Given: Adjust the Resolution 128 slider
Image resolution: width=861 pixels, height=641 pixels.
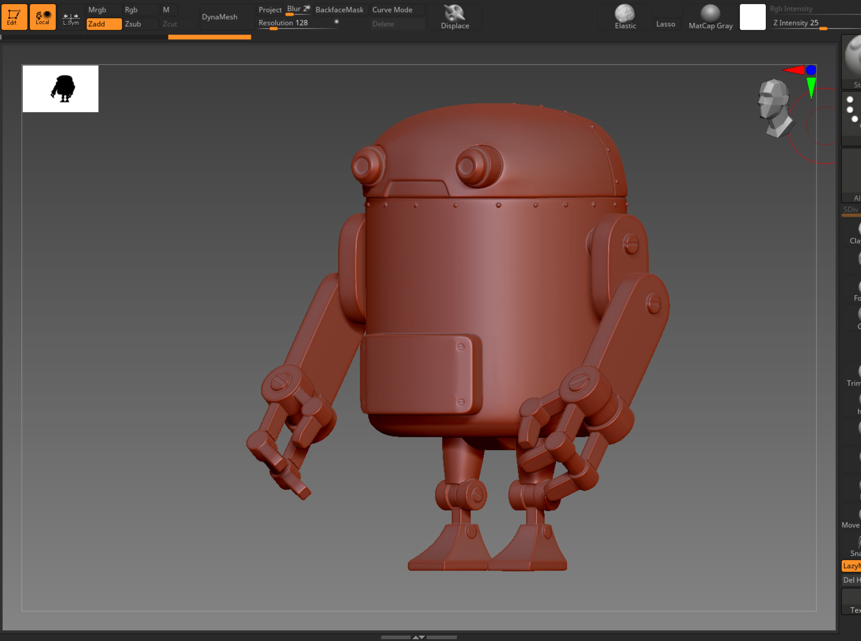Looking at the screenshot, I should coord(298,24).
